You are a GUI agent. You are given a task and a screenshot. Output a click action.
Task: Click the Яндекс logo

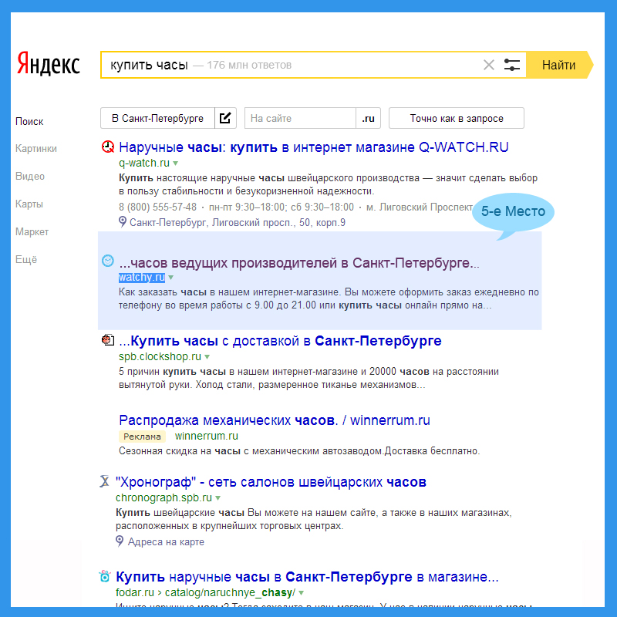48,63
